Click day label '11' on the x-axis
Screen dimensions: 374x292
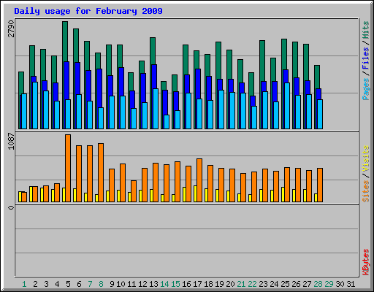pyautogui.click(x=131, y=284)
